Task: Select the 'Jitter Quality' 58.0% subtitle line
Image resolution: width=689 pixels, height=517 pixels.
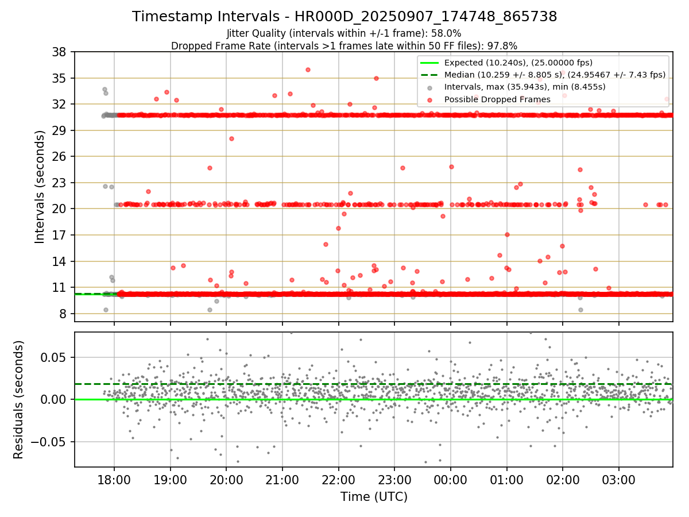Action: [344, 33]
